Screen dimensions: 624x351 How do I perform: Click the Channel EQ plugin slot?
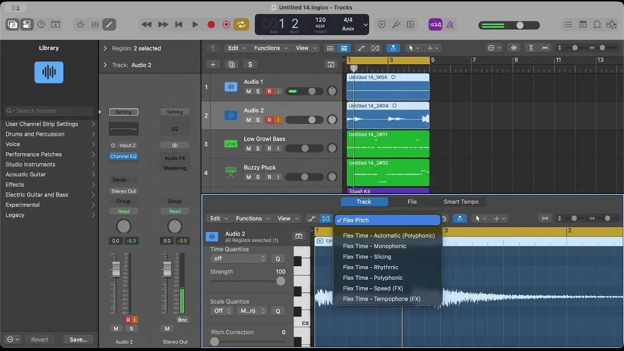point(123,156)
